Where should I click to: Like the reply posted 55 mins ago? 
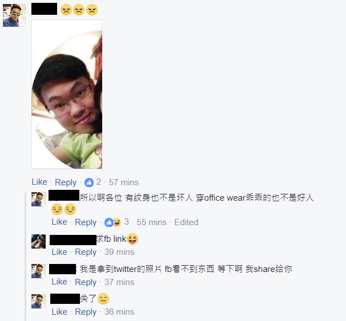(59, 222)
